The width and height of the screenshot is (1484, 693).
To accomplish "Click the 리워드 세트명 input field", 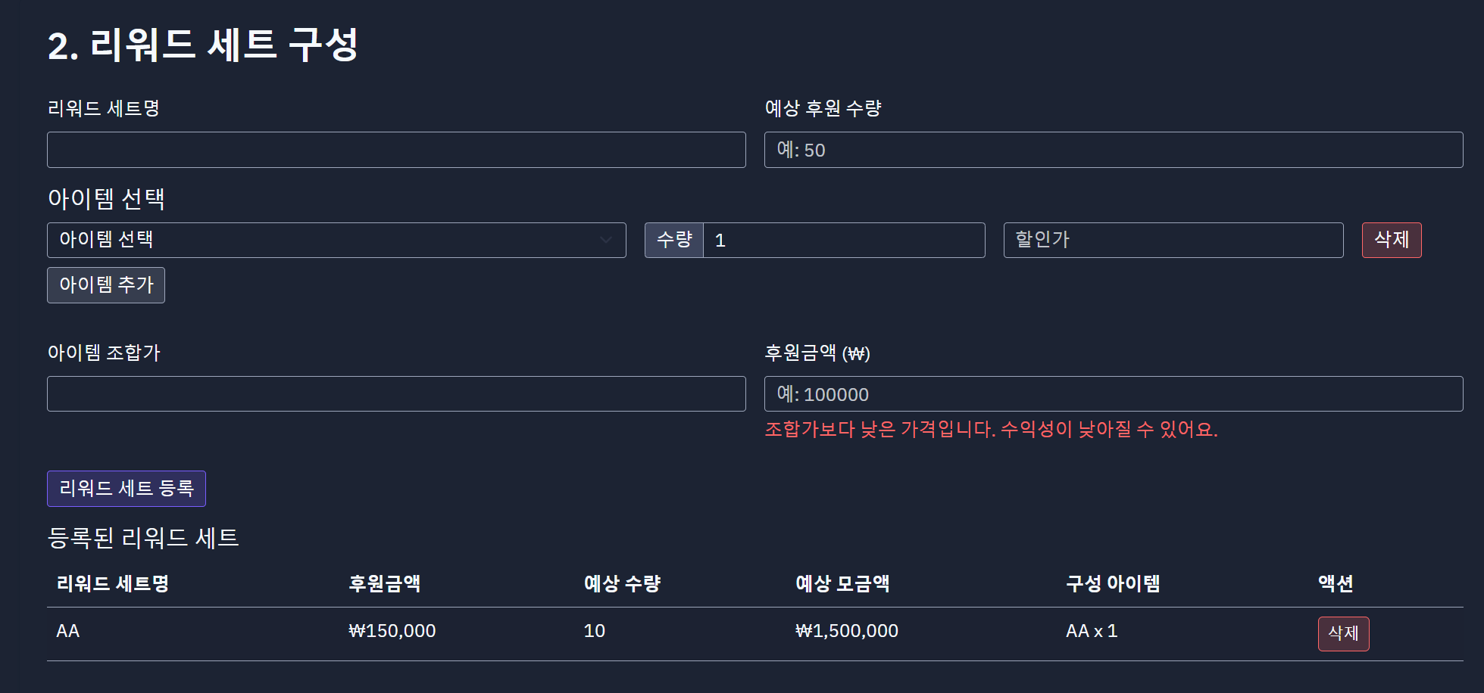I will [396, 150].
